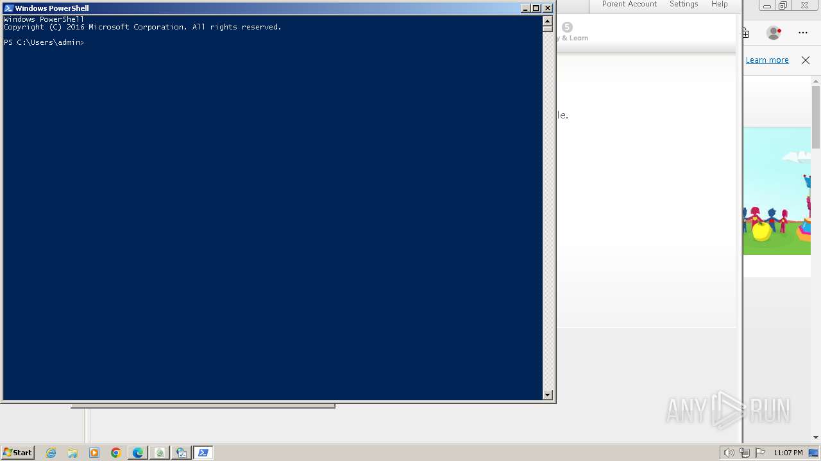
Task: Open Internet Explorer from the taskbar
Action: (51, 453)
